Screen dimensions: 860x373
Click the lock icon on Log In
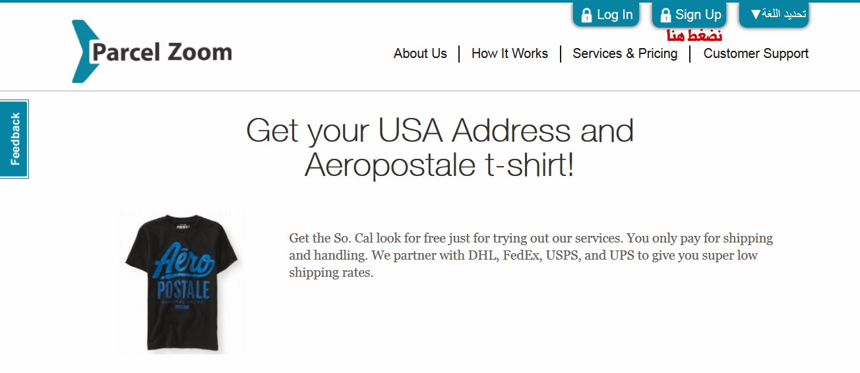tap(586, 15)
